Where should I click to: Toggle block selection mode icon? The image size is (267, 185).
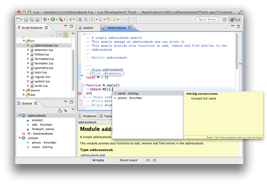(80, 19)
